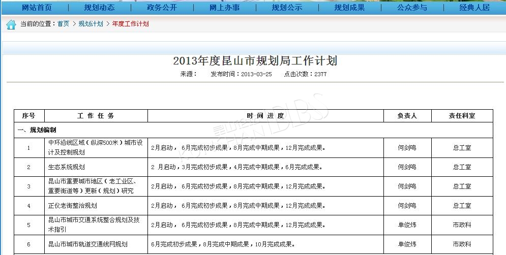Click the 时间进度 column header
Image resolution: width=506 pixels, height=255 pixels.
point(265,115)
